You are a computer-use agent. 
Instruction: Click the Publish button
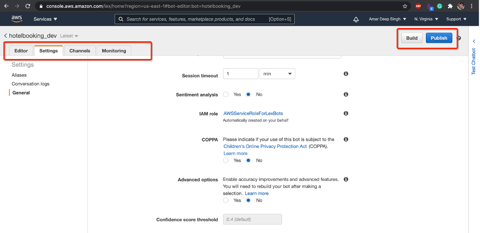click(x=439, y=38)
